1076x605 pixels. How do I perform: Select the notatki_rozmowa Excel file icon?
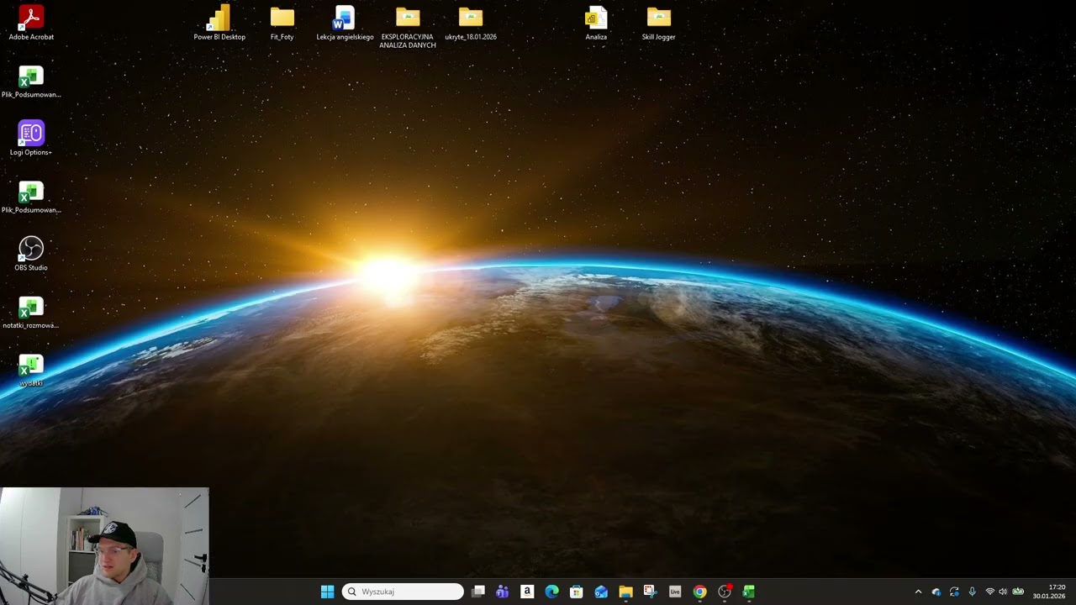(31, 312)
